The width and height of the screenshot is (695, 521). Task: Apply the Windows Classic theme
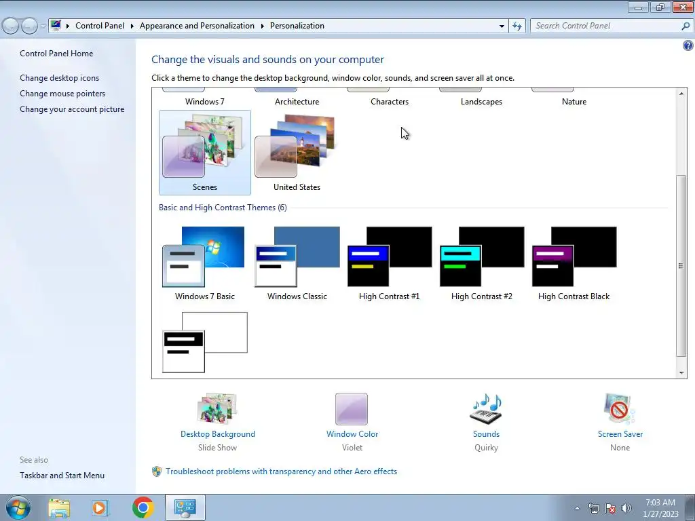[297, 264]
